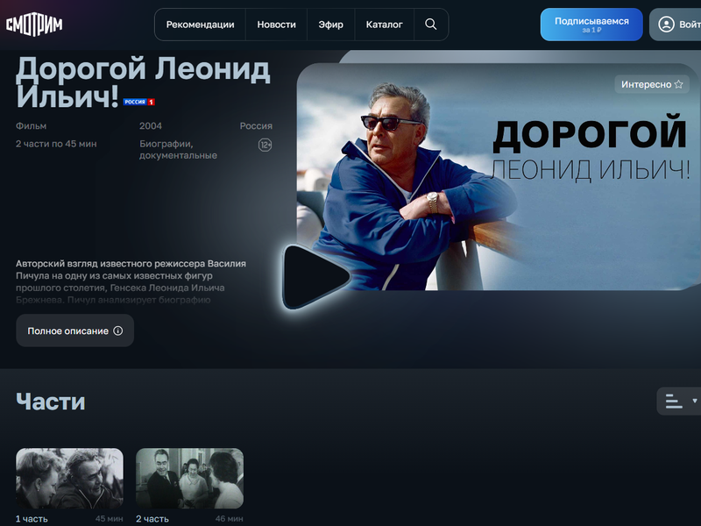Click the info icon in Полное описание

pos(118,331)
